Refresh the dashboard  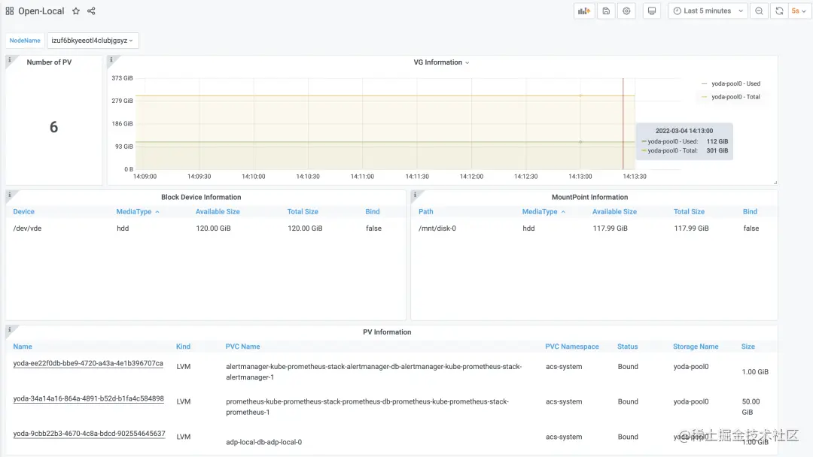click(x=779, y=11)
